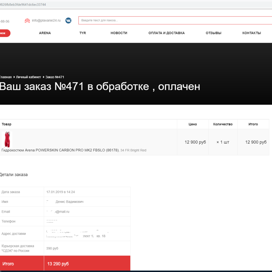Select the 34 FR Bright Red variant text
The height and width of the screenshot is (272, 272).
pyautogui.click(x=133, y=151)
